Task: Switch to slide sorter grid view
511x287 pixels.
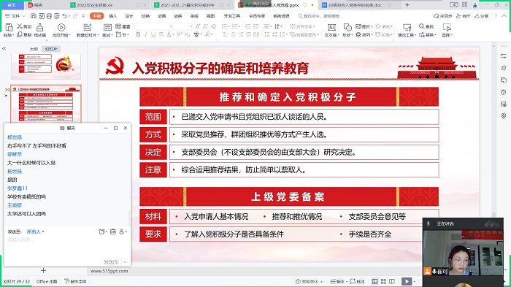Action: [383, 281]
